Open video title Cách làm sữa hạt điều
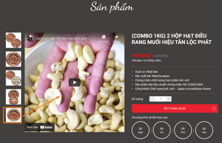Viewport: 222px width, 143px height. pos(61,38)
